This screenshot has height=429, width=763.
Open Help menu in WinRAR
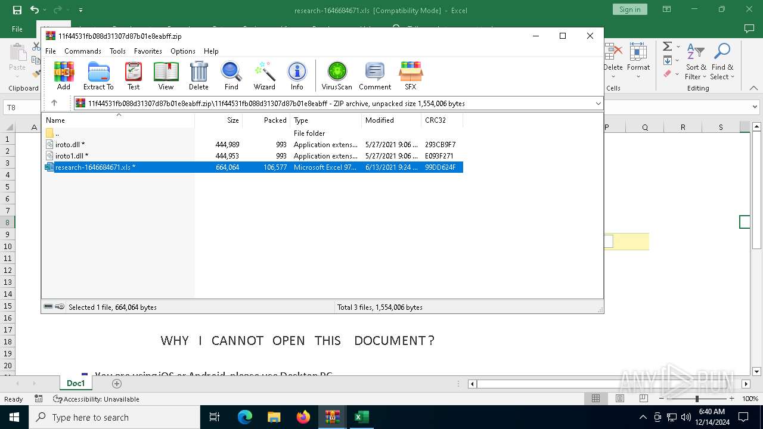coord(211,51)
